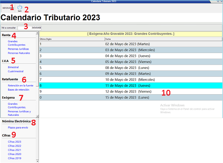Image resolution: width=223 pixels, height=163 pixels.
Task: Open Cifras 2023 link
Action: [14, 142]
